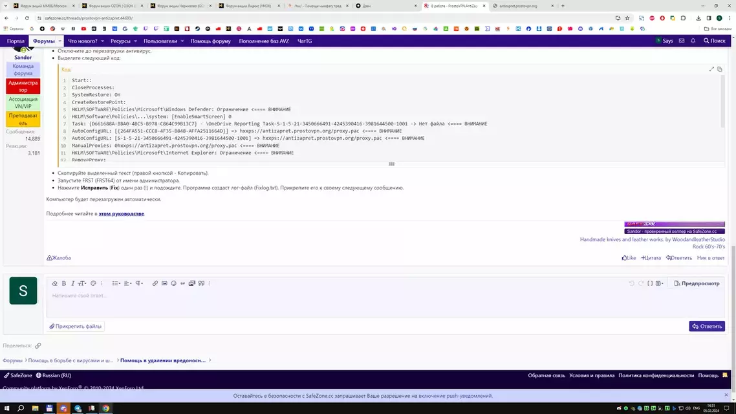Expand the code block with the arrow icon
Image resolution: width=736 pixels, height=414 pixels.
tap(711, 69)
